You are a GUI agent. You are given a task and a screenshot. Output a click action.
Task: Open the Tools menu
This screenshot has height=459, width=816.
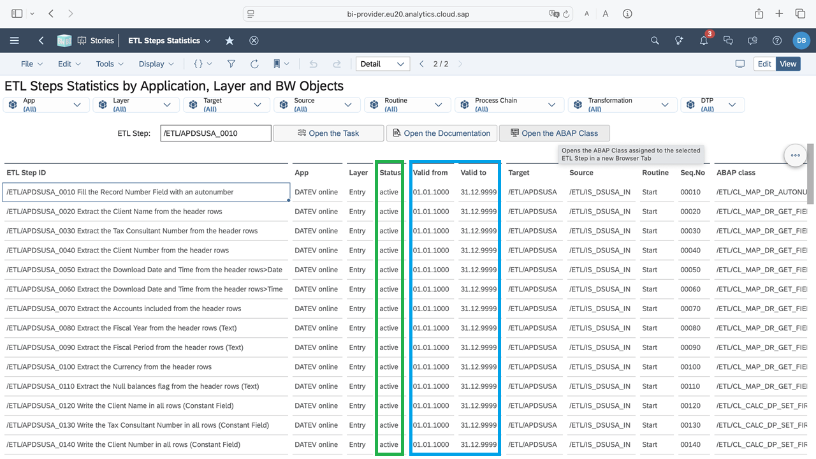pyautogui.click(x=110, y=64)
